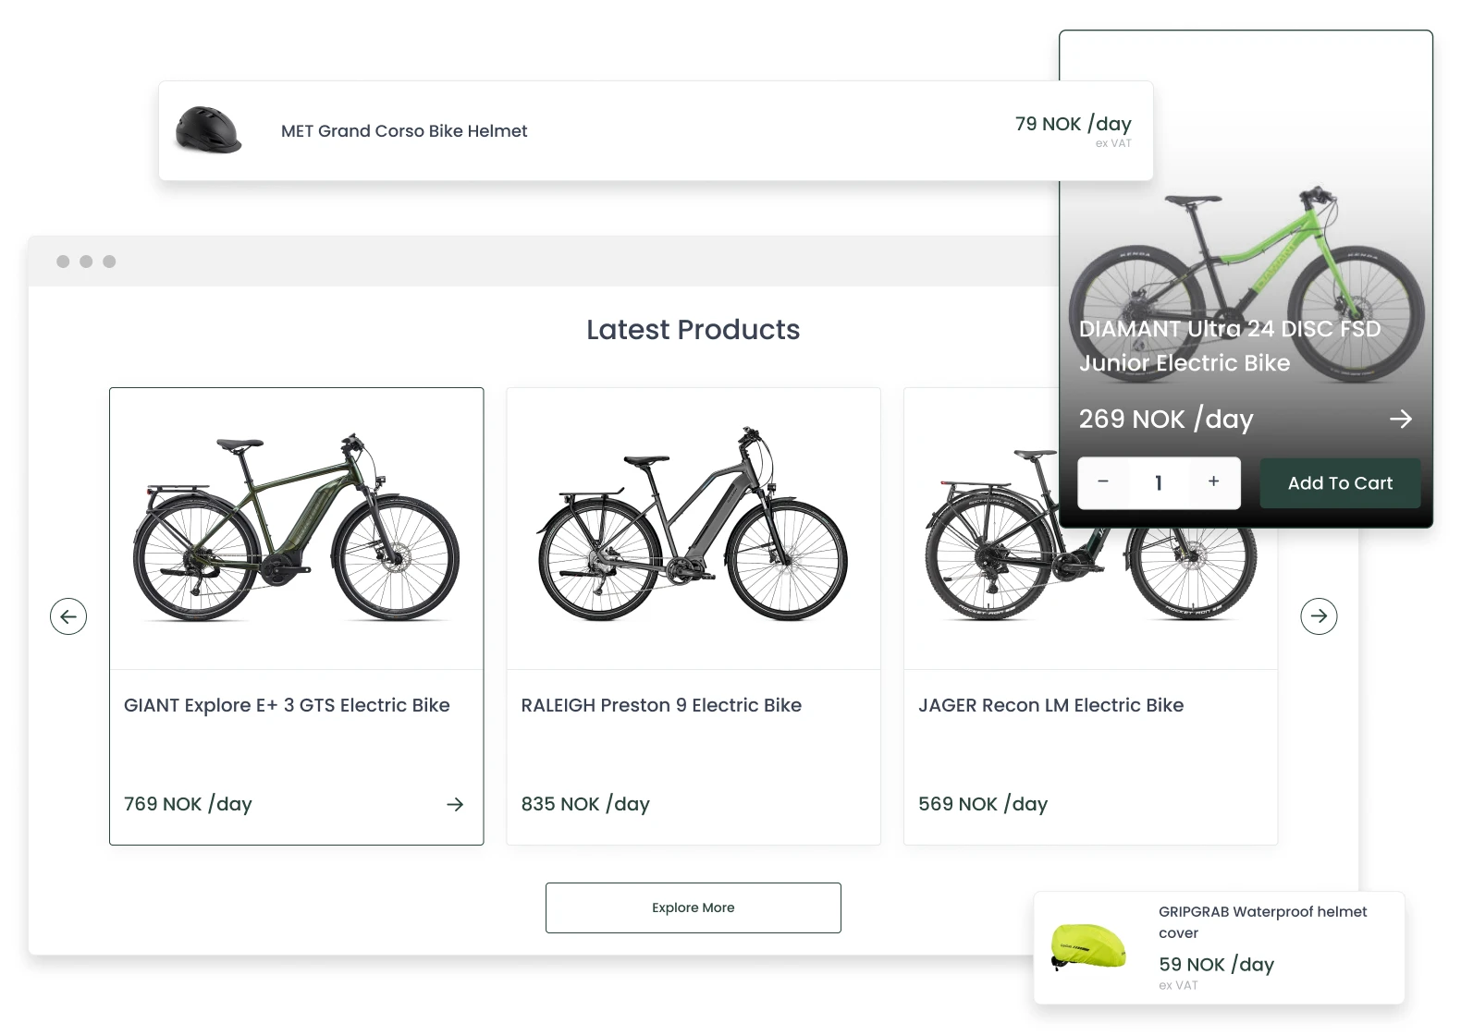The width and height of the screenshot is (1461, 1035).
Task: Open DIAMANT Ultra 24 DISC FSD title
Action: pos(1230,346)
